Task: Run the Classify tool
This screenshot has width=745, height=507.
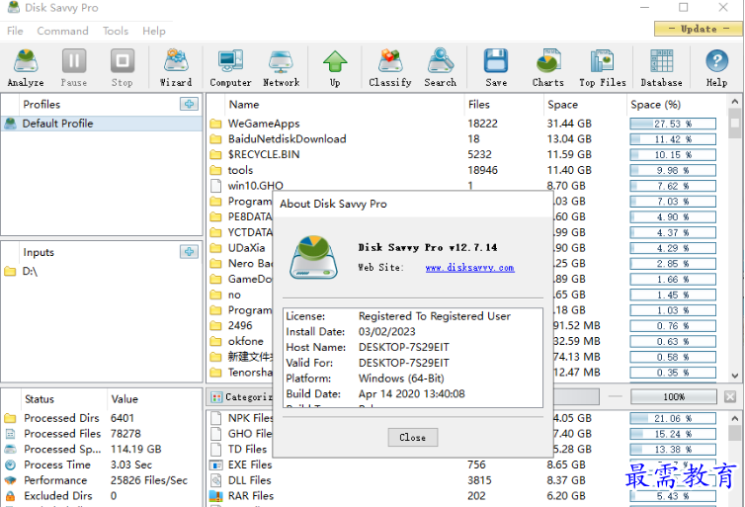Action: tap(390, 67)
